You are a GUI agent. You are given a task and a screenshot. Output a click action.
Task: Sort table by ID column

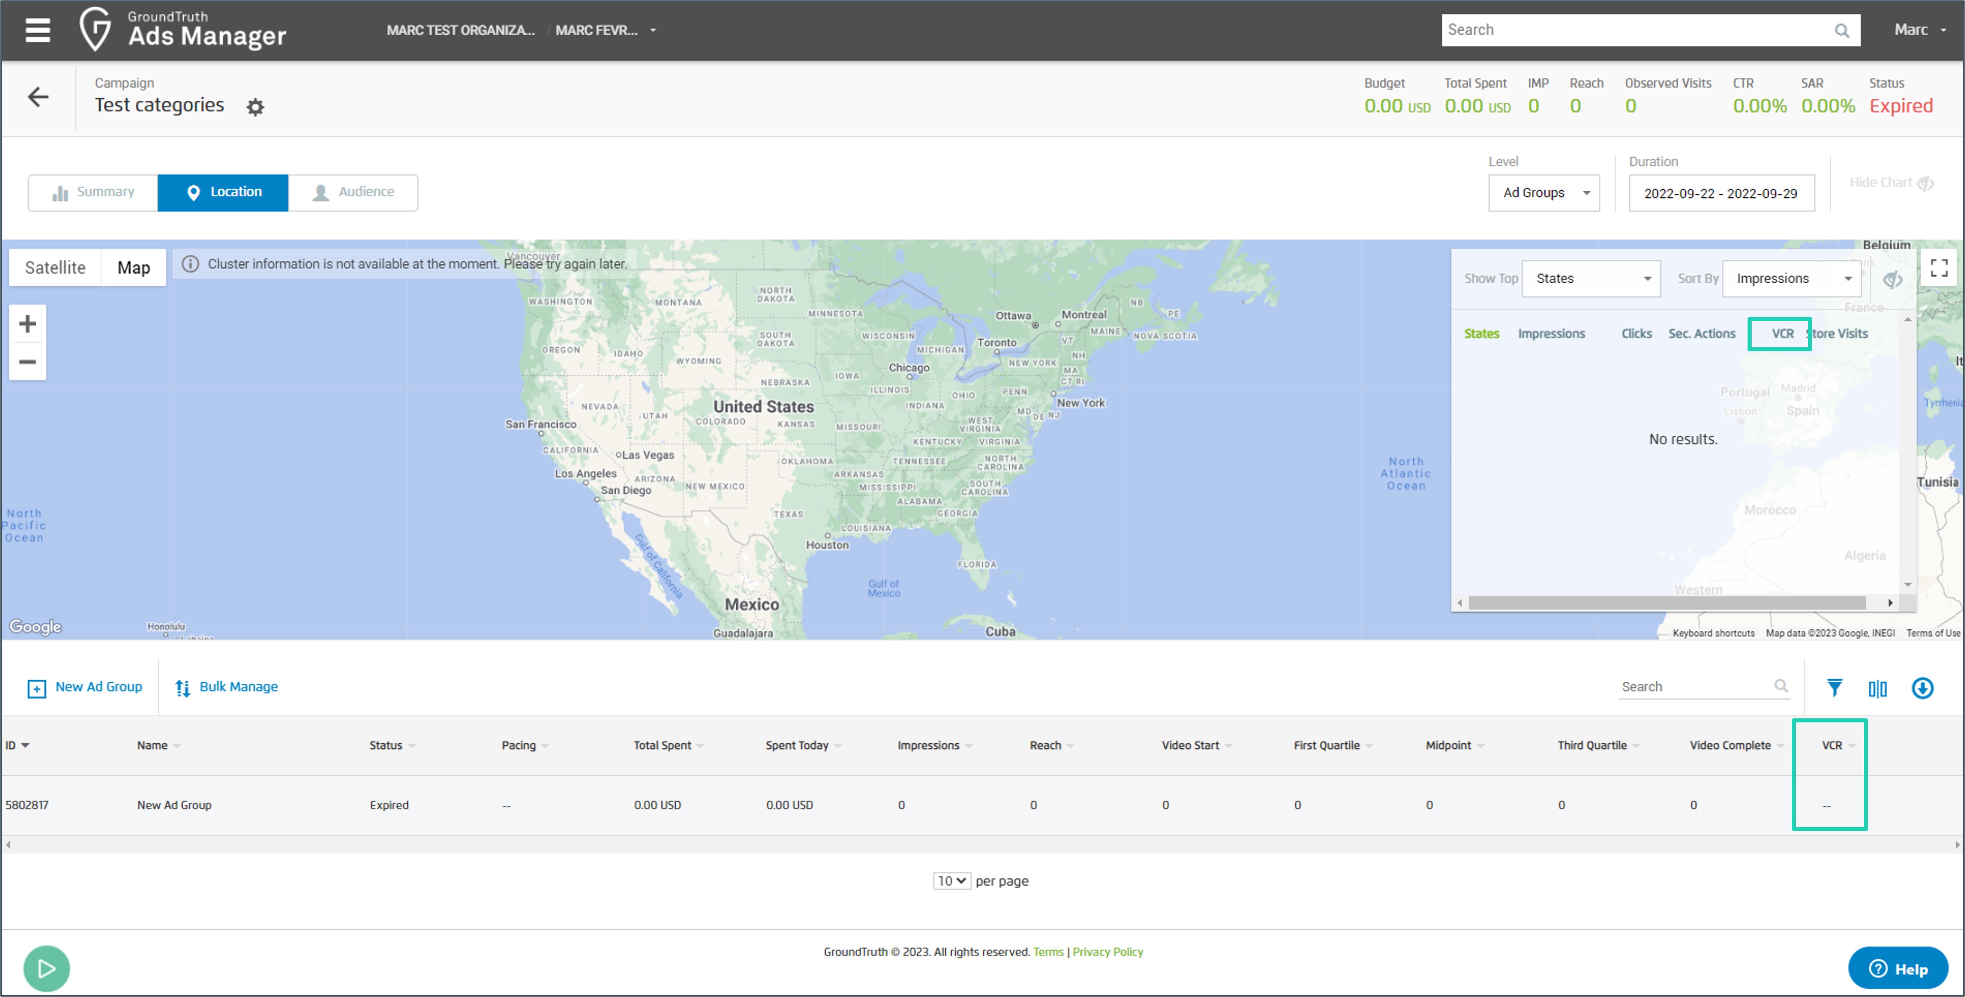coord(17,744)
